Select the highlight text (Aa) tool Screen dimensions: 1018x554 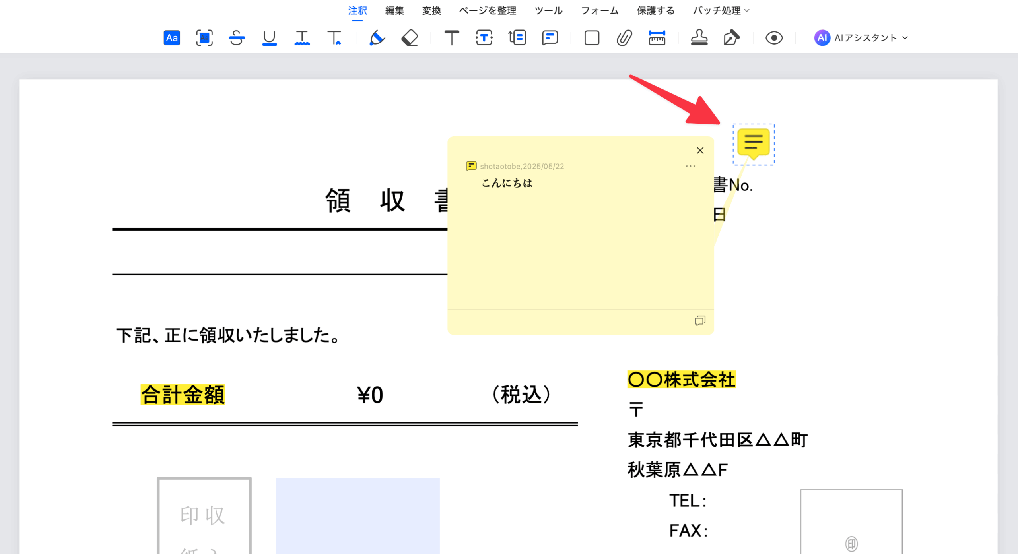172,38
